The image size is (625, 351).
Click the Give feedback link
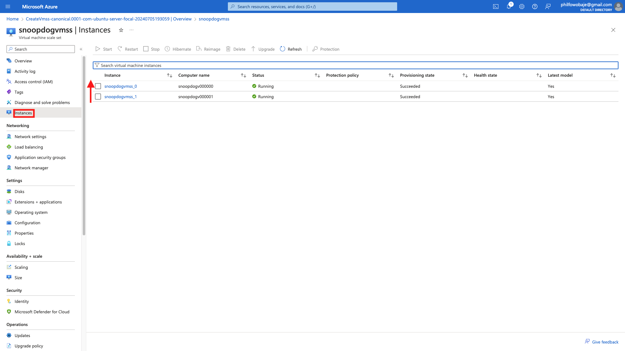click(605, 342)
